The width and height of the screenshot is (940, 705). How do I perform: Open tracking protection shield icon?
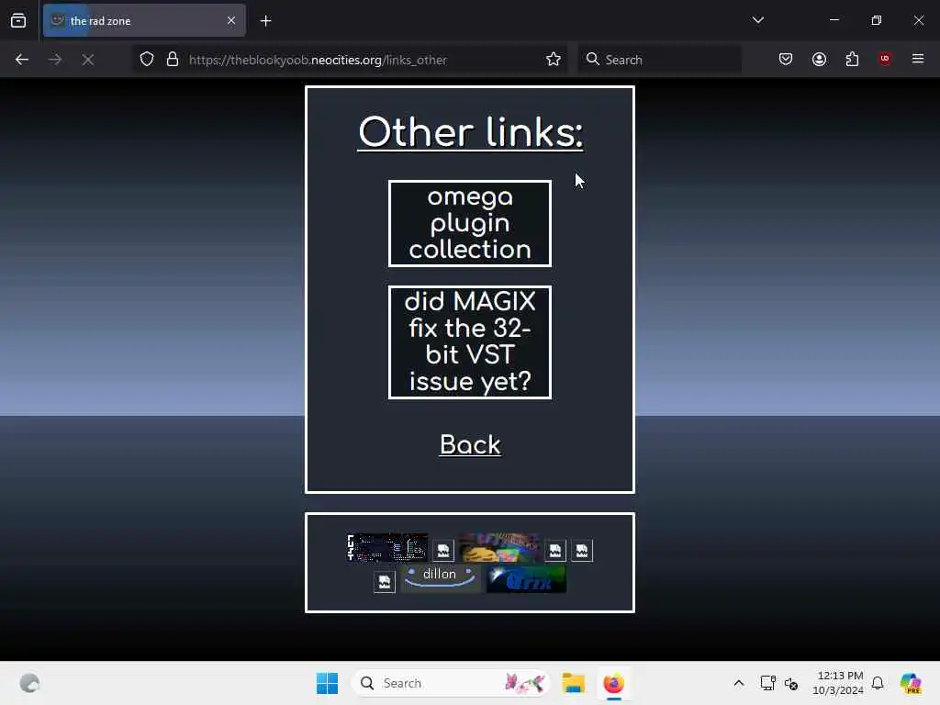pyautogui.click(x=147, y=60)
